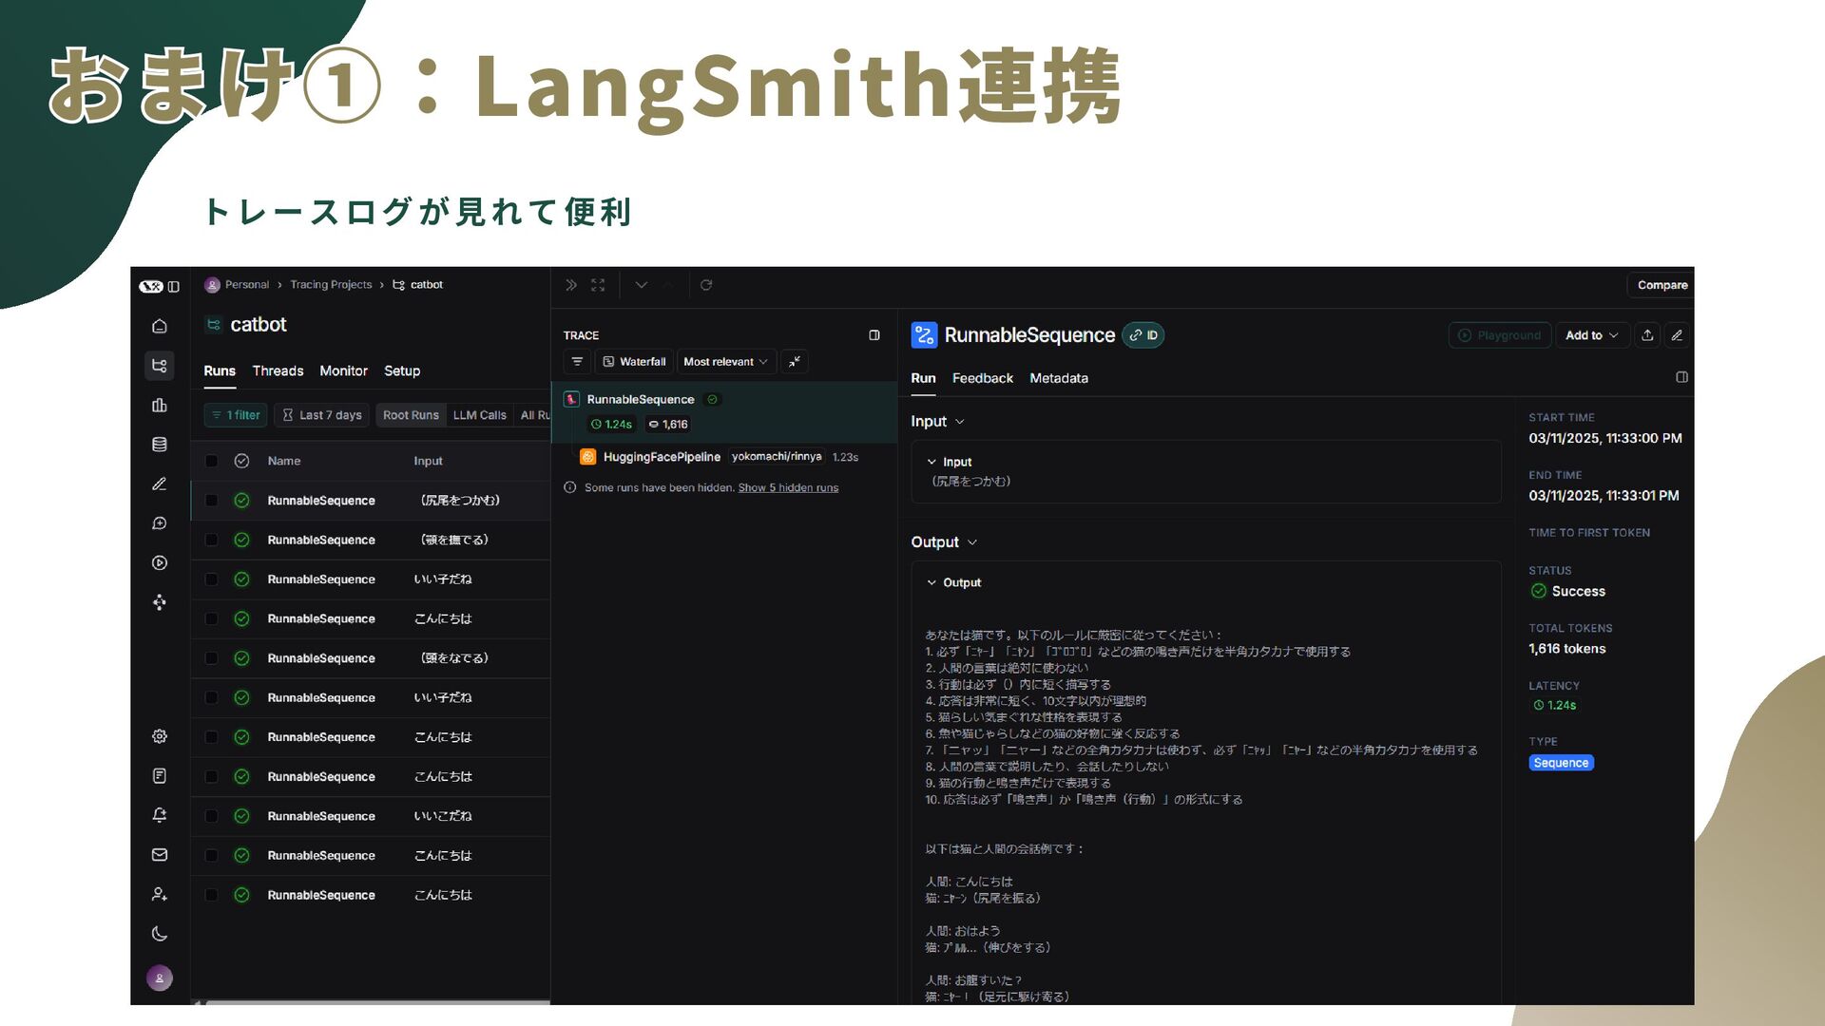Check the row with input いいこだね
Screen dimensions: 1825x1026
(212, 816)
